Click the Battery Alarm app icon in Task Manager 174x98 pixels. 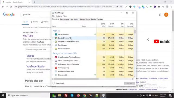pos(56,35)
